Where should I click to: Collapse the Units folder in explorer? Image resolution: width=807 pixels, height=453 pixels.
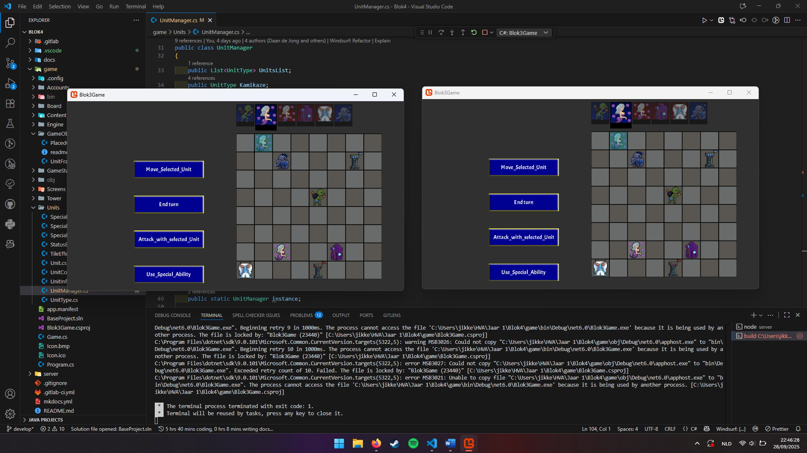(x=53, y=207)
